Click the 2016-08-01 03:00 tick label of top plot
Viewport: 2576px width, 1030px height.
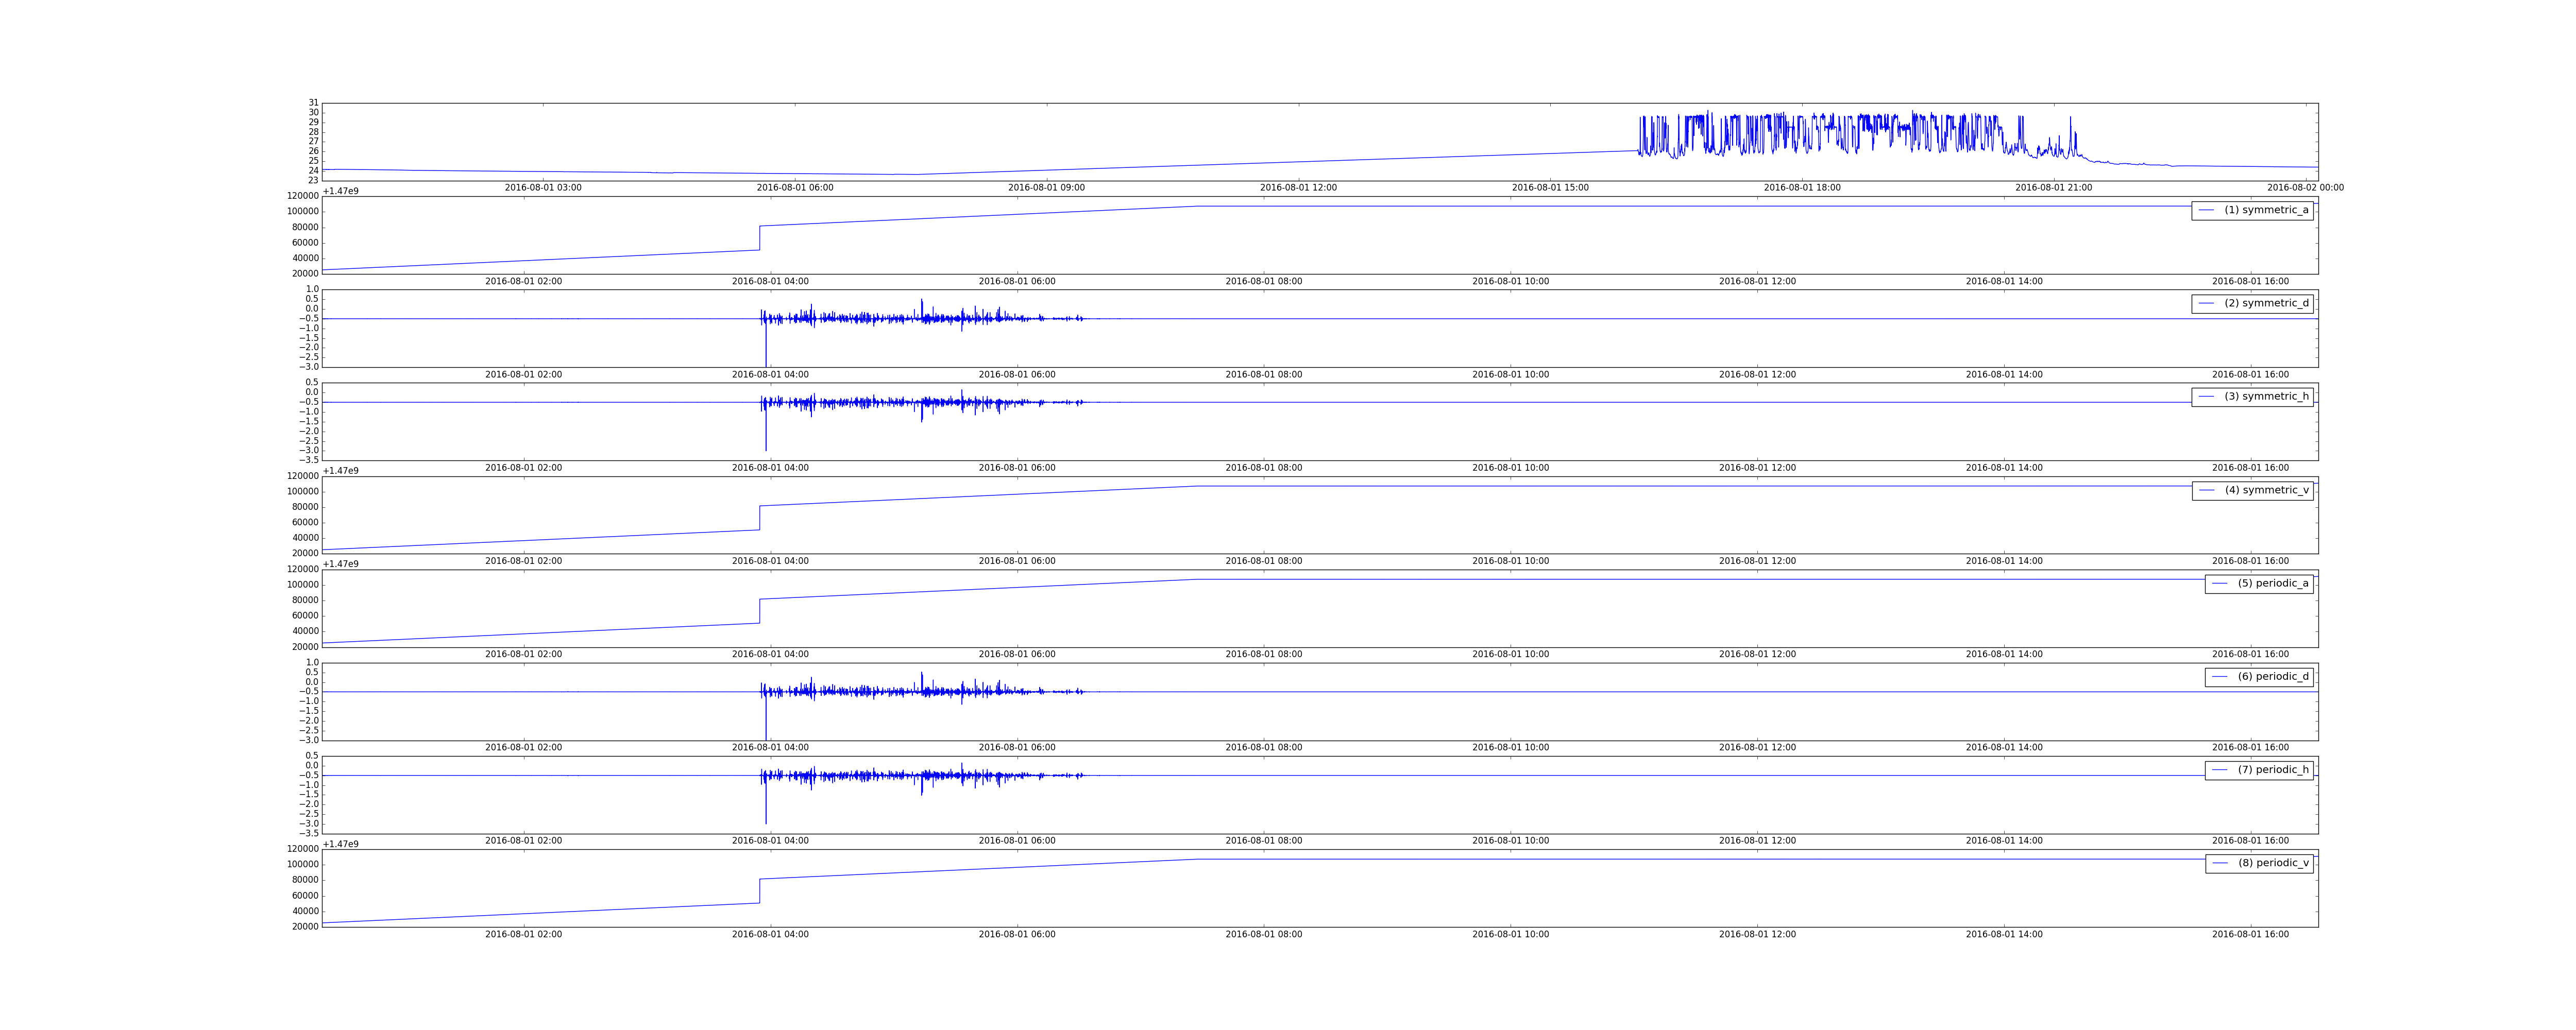(543, 188)
